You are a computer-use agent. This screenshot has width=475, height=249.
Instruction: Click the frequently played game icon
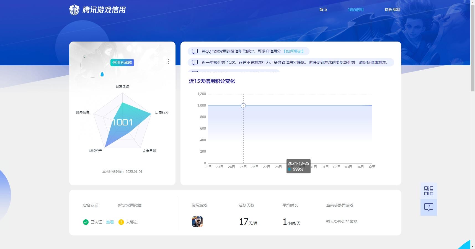[197, 222]
